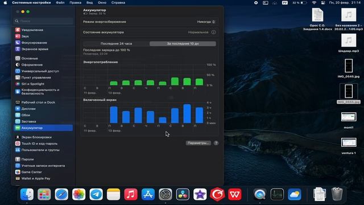Open Appearance (Оформление) settings icon
Image resolution: width=364 pixels, height=205 pixels.
[x=18, y=64]
